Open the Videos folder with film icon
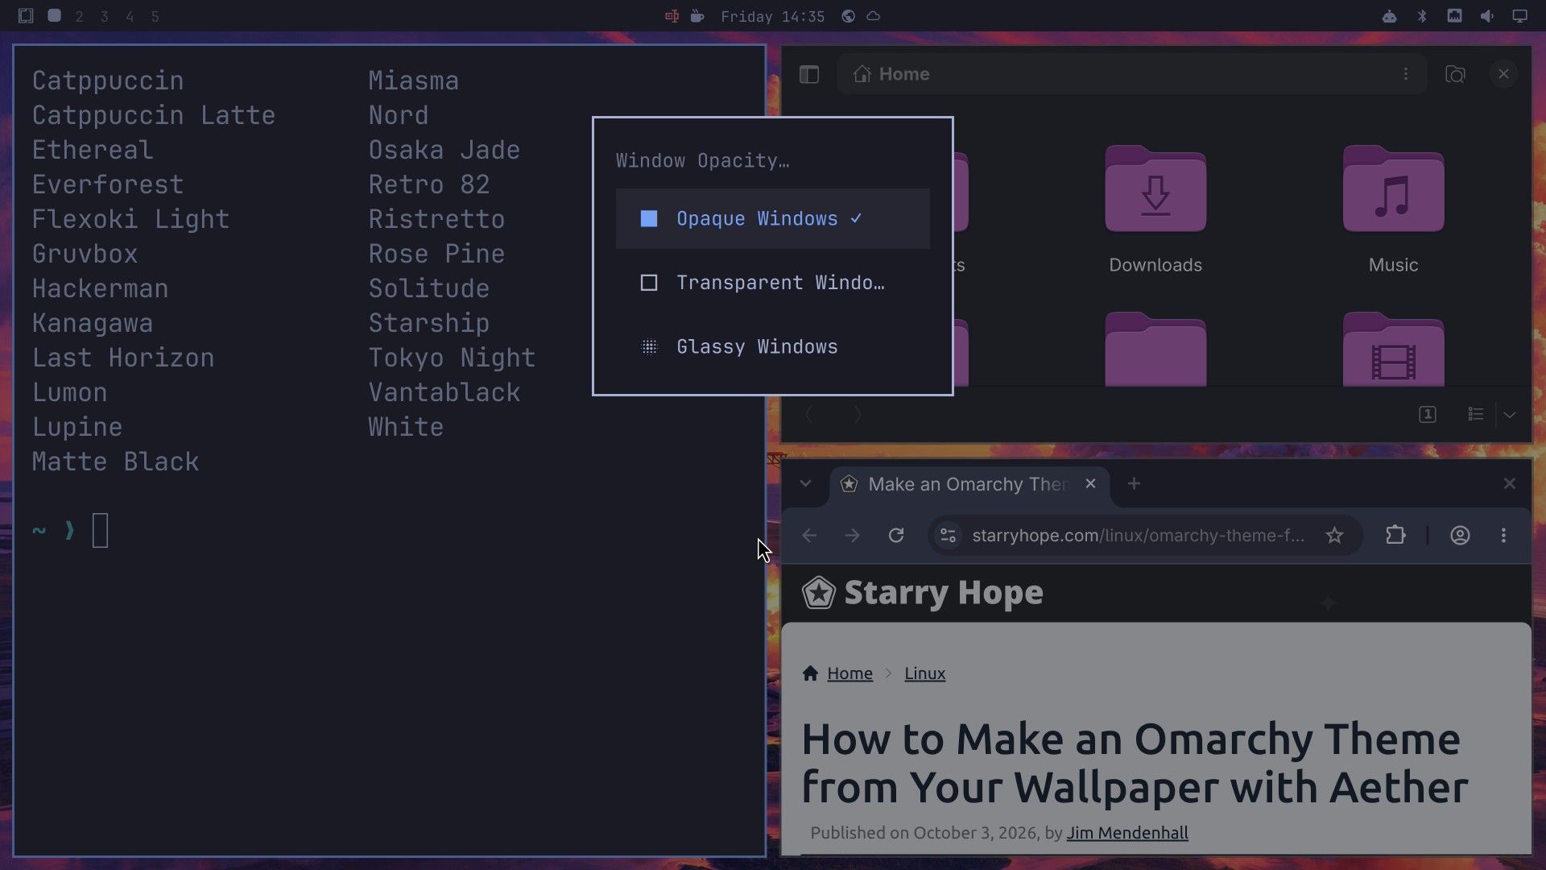 pyautogui.click(x=1393, y=349)
